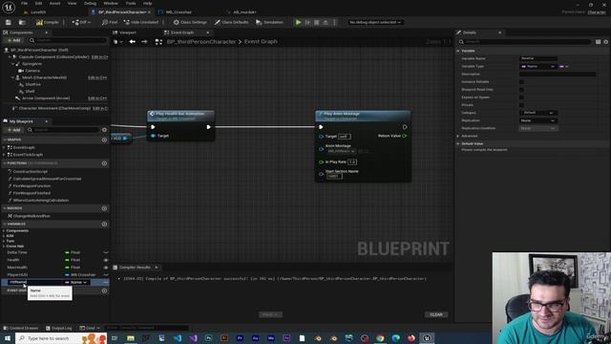Toggle PlayerHUD variable visibility icon
611x344 pixels.
coord(106,275)
